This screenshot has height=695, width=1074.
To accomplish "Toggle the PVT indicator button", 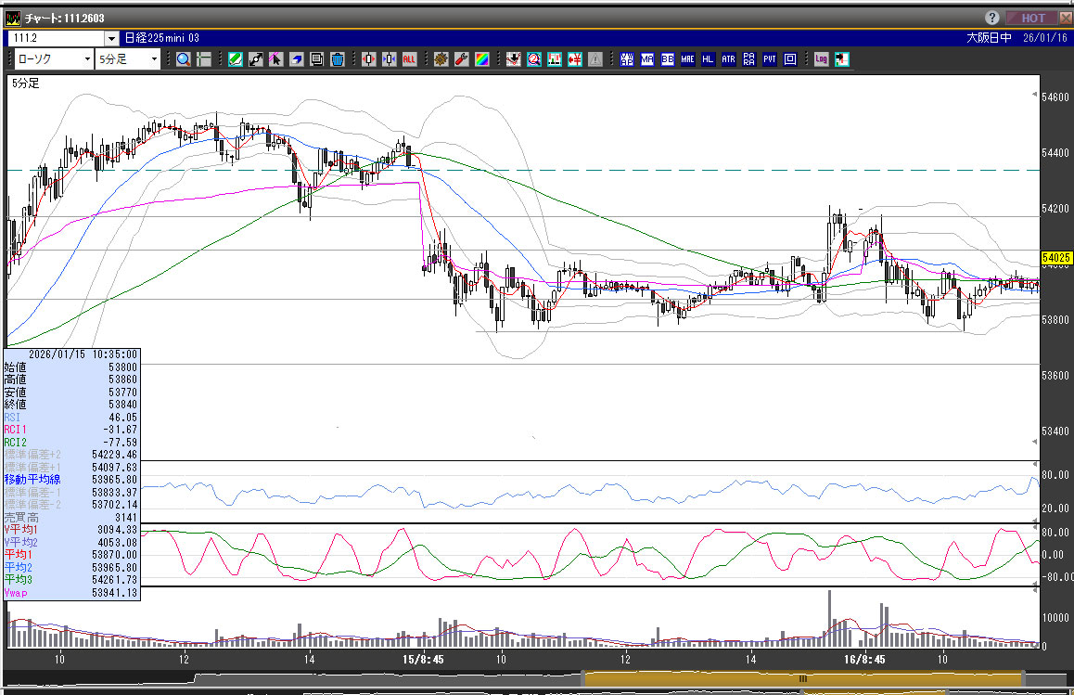I will (769, 59).
